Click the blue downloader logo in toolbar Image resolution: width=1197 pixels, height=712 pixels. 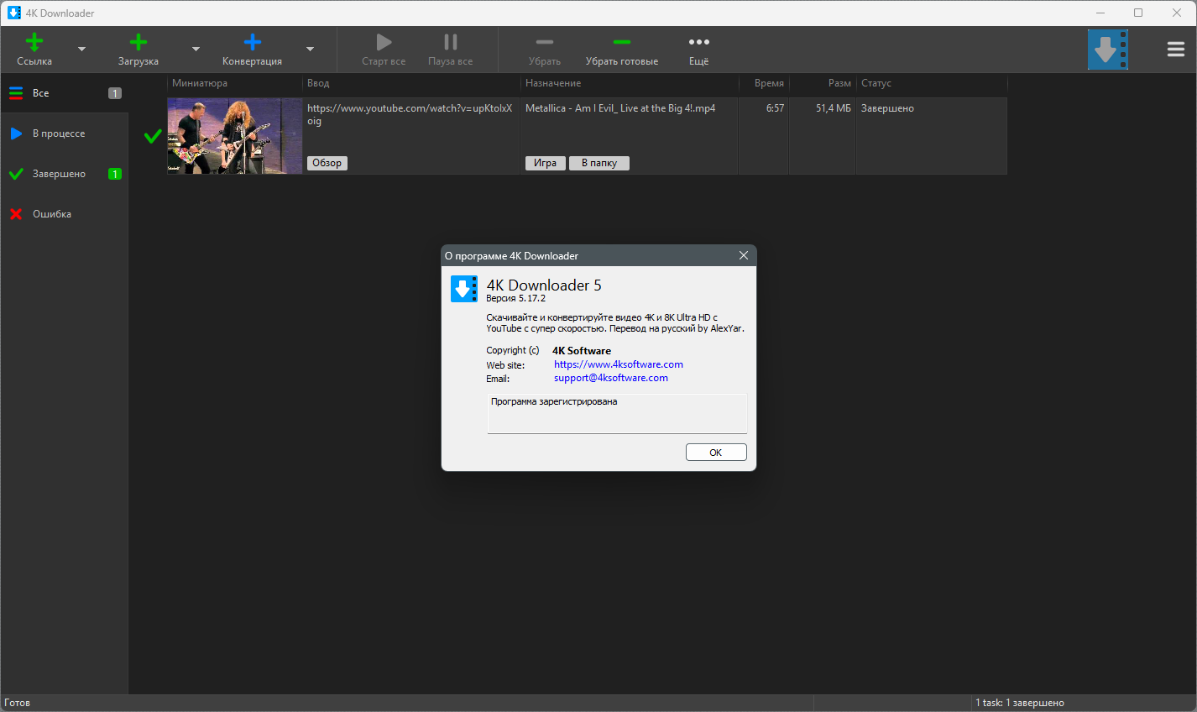tap(1108, 50)
